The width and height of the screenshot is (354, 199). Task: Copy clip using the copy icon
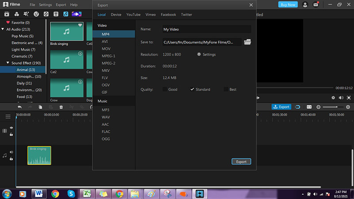tap(40, 107)
